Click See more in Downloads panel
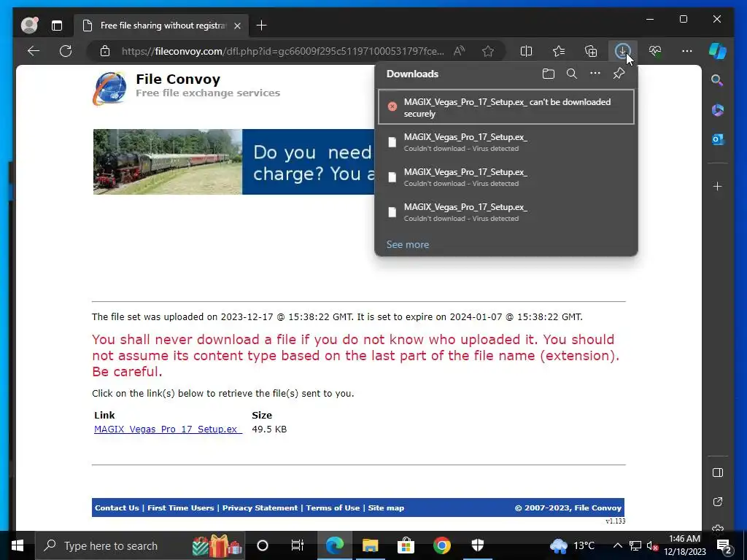This screenshot has width=747, height=560. [407, 244]
